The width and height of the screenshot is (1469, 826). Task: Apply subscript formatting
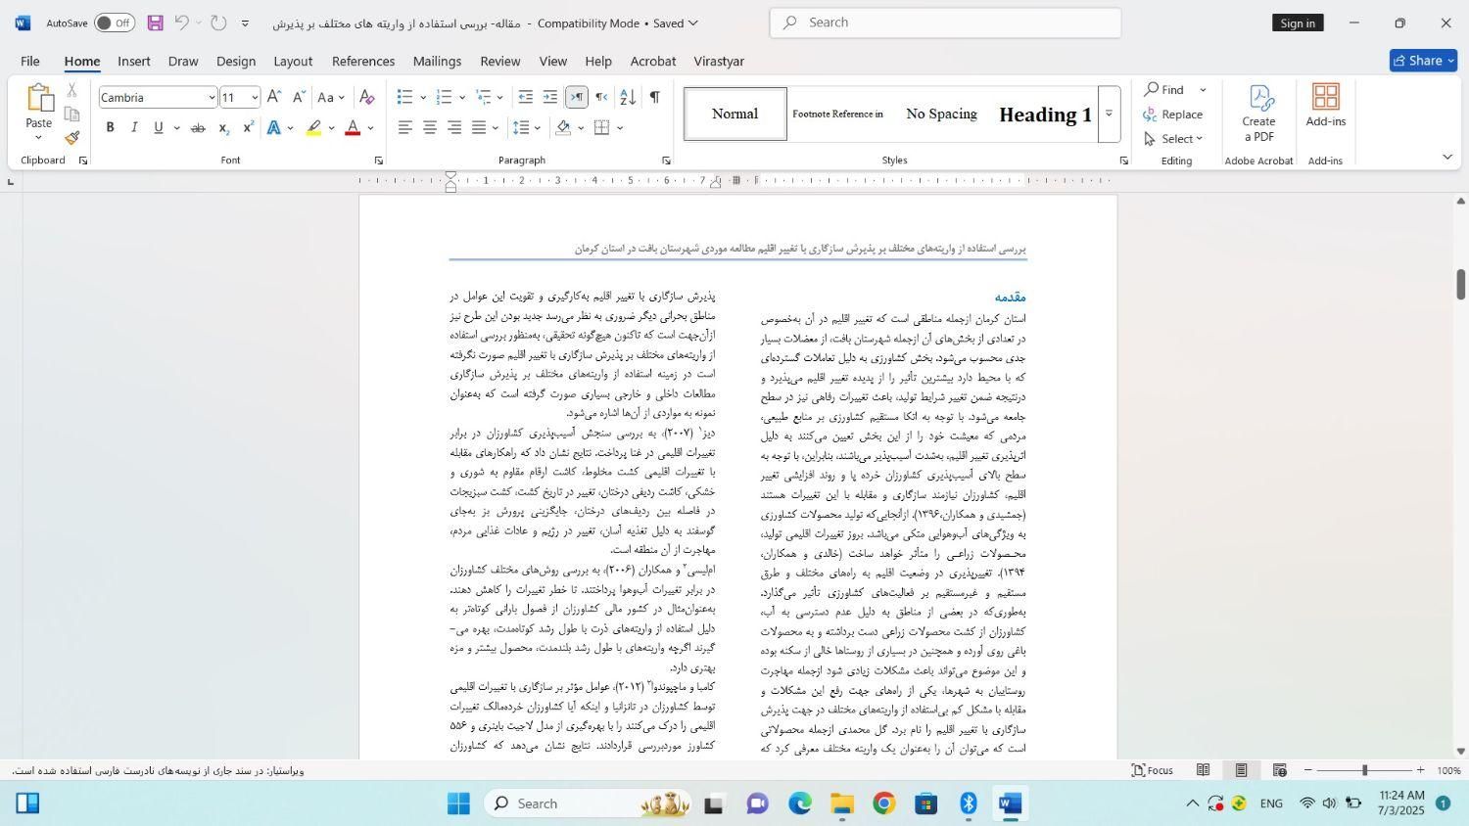coord(223,128)
